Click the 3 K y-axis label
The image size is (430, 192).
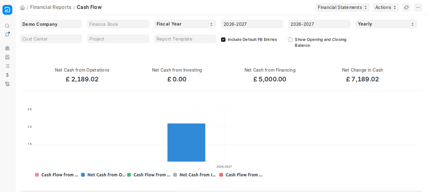pos(30,109)
